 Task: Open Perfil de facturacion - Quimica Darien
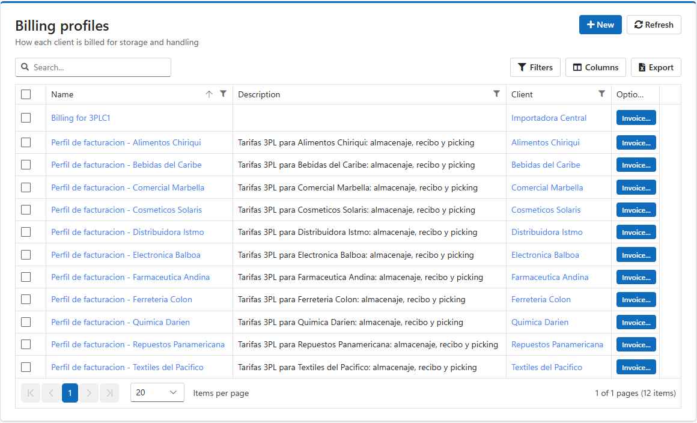coord(120,322)
